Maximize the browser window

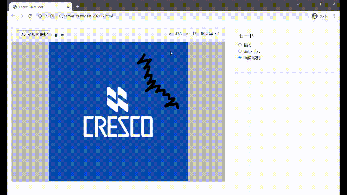322,4
